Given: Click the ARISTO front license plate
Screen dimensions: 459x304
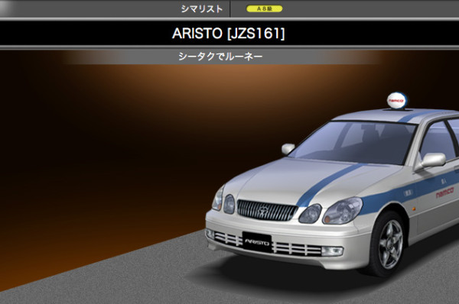Looking at the screenshot, I should point(257,241).
